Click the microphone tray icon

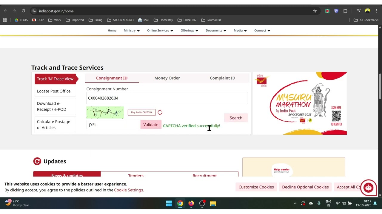(x=319, y=203)
